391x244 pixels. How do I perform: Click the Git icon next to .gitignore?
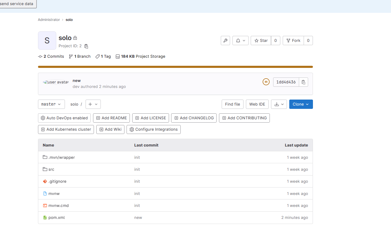click(x=45, y=181)
